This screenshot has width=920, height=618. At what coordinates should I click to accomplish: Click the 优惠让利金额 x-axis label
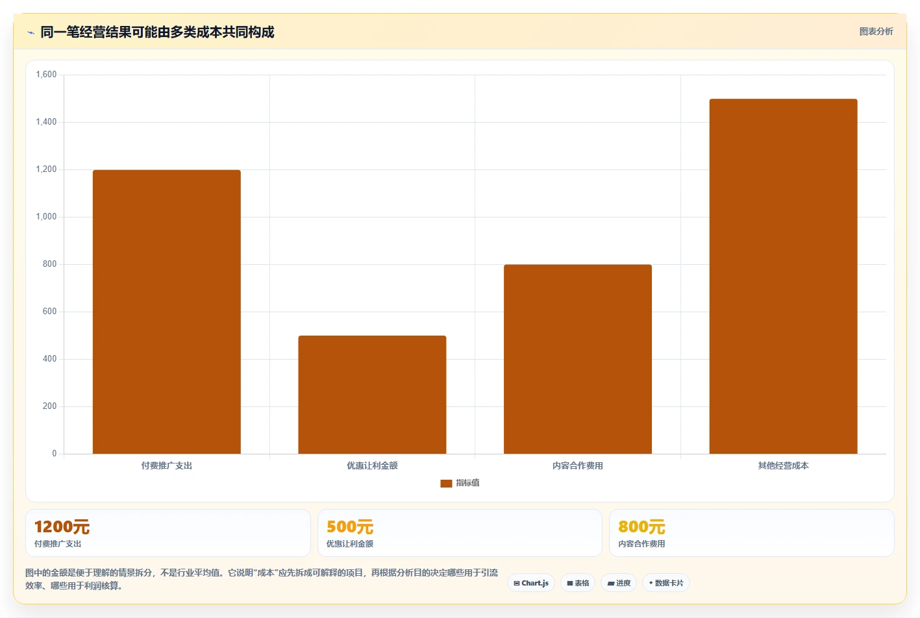pos(372,465)
